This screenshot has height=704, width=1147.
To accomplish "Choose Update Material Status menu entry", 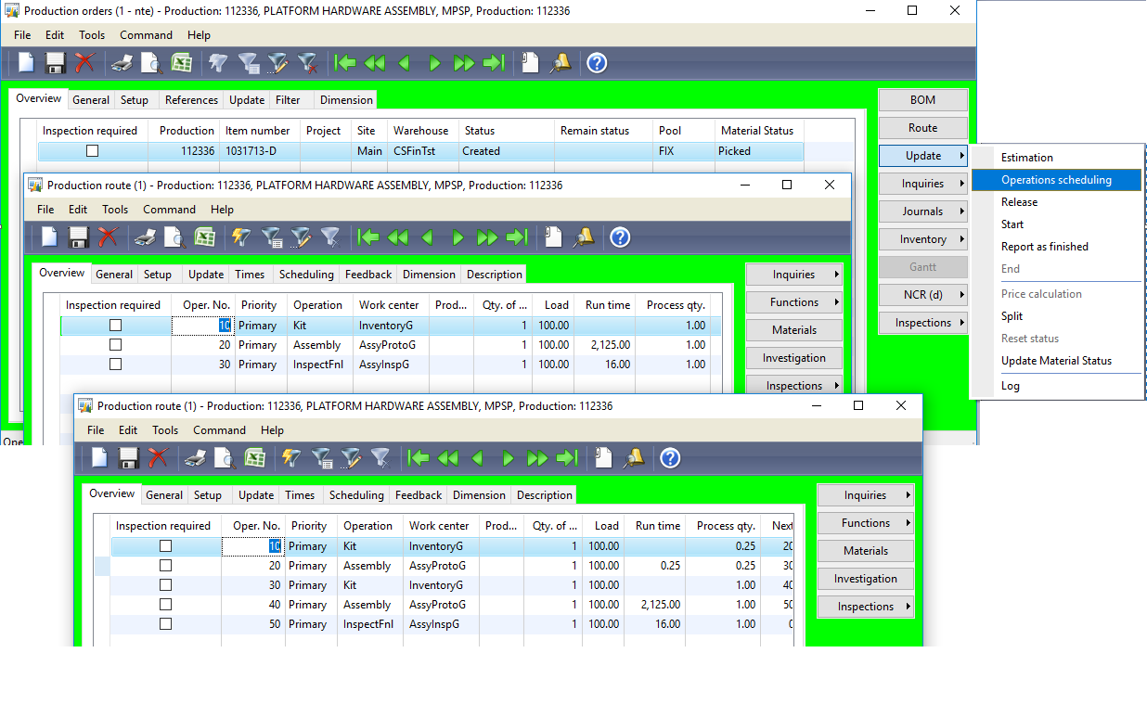I will [1056, 361].
